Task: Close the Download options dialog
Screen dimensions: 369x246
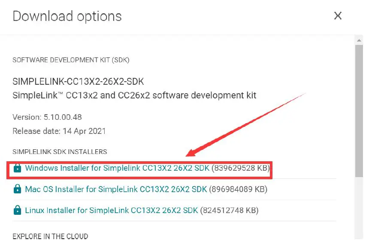Action: (338, 16)
